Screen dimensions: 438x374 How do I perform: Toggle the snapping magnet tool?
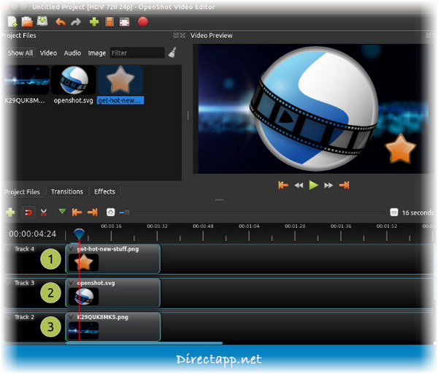(28, 213)
